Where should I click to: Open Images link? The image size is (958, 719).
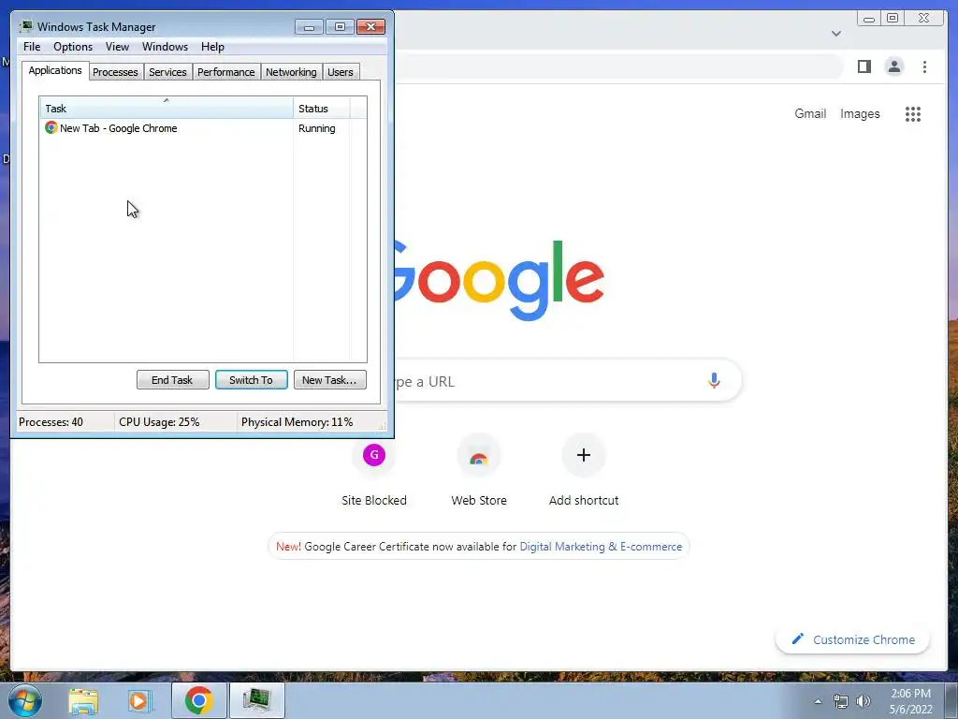click(x=860, y=113)
